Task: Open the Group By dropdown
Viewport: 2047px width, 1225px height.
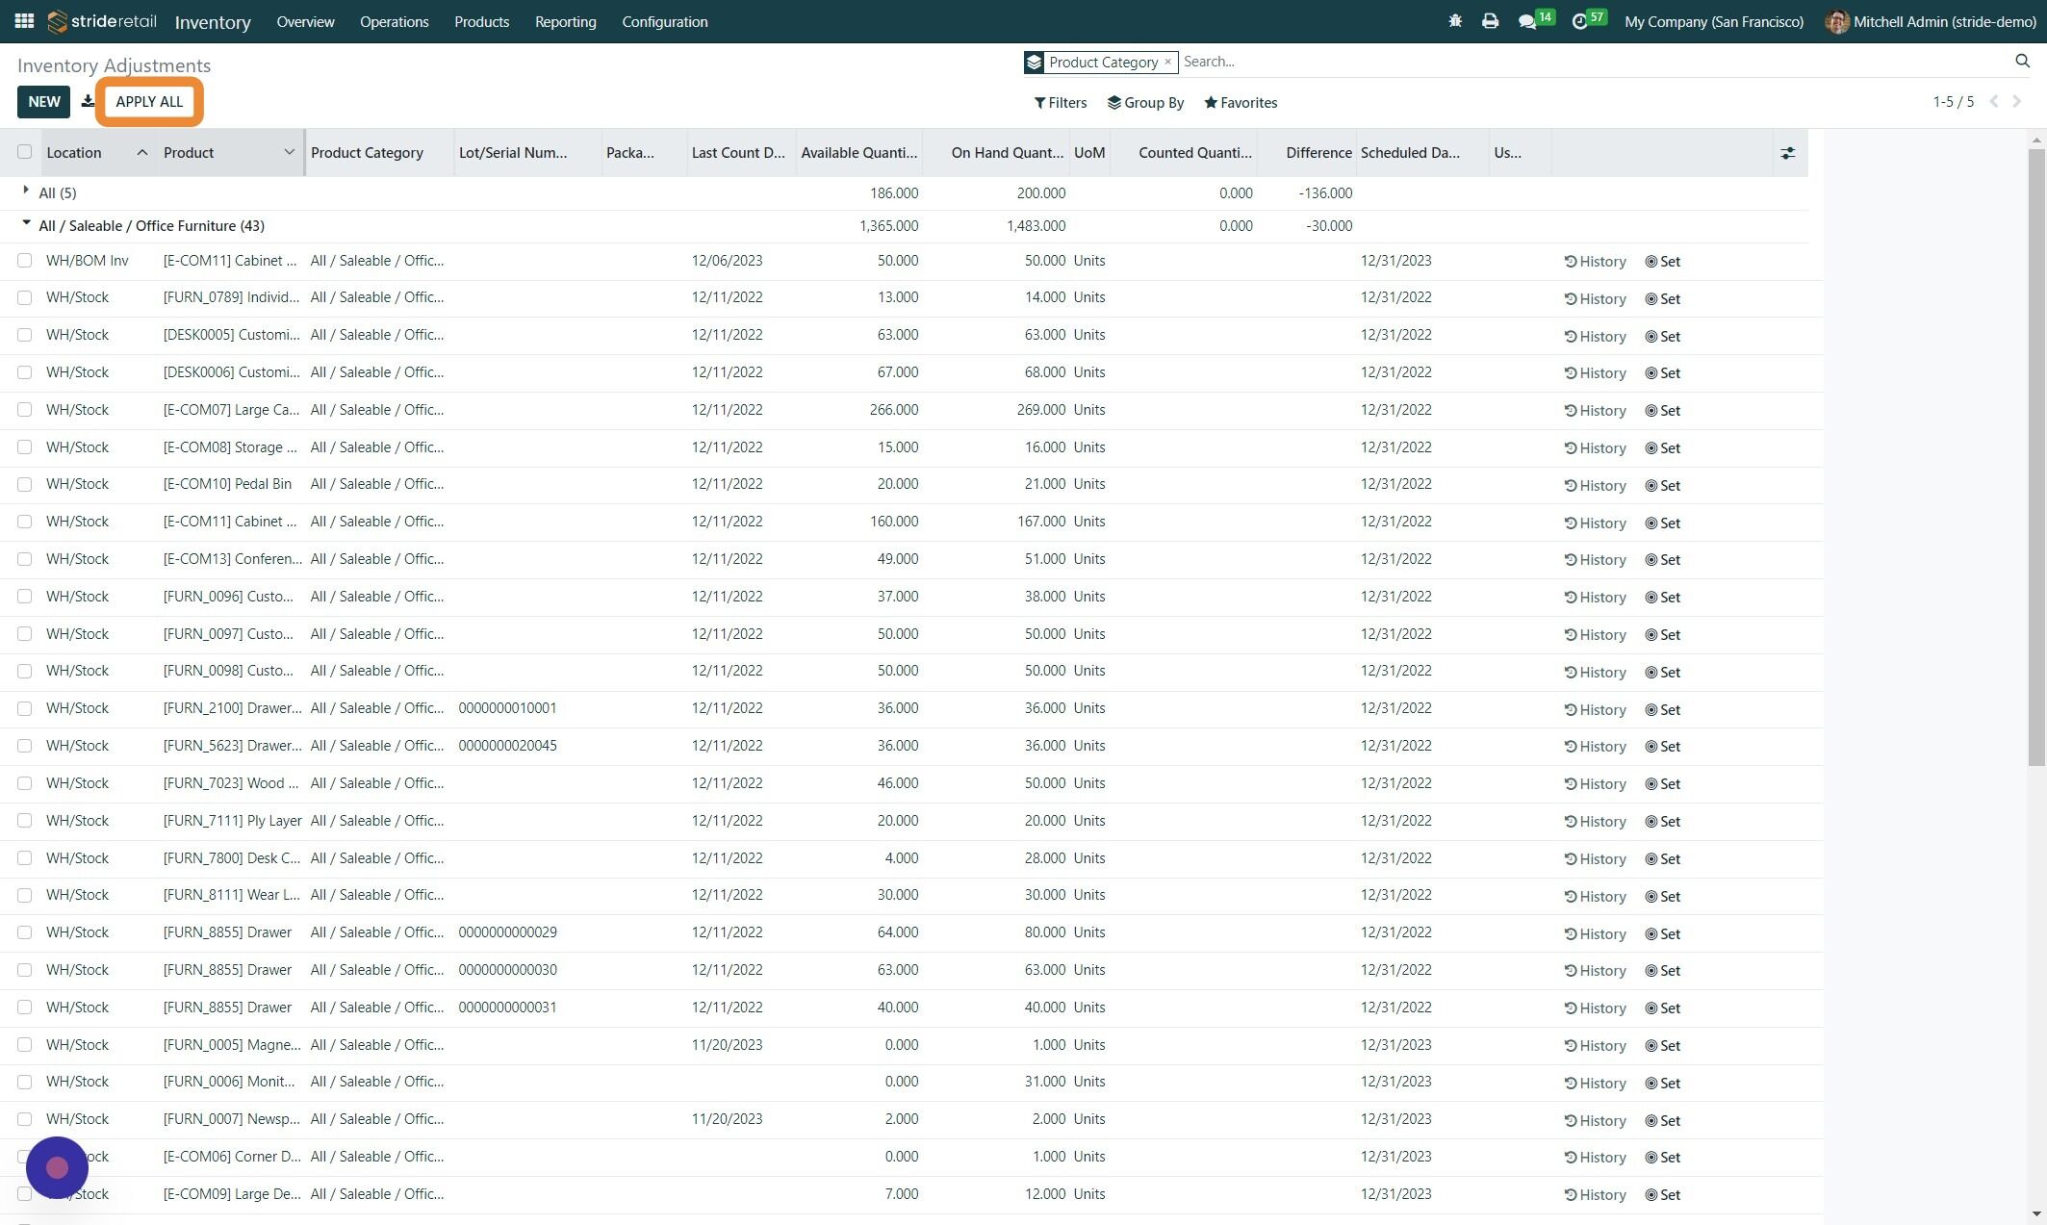Action: [x=1145, y=103]
